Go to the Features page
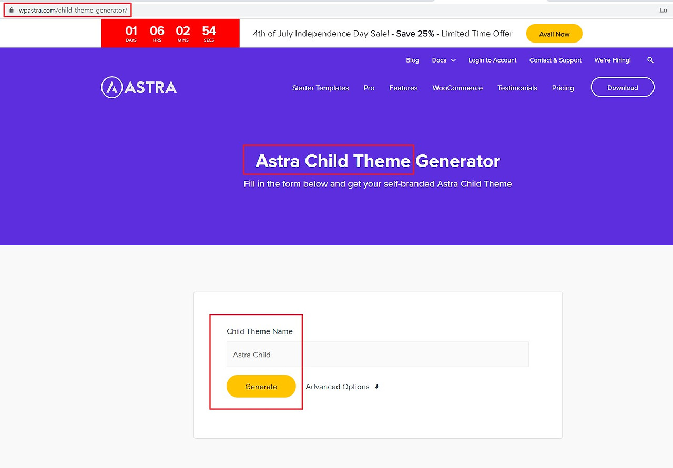 point(403,88)
